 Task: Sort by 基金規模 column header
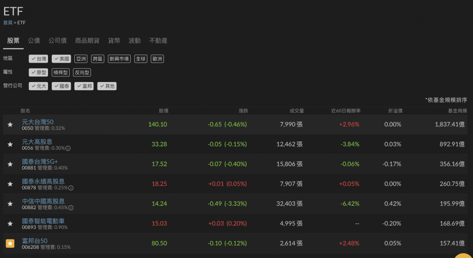[457, 111]
